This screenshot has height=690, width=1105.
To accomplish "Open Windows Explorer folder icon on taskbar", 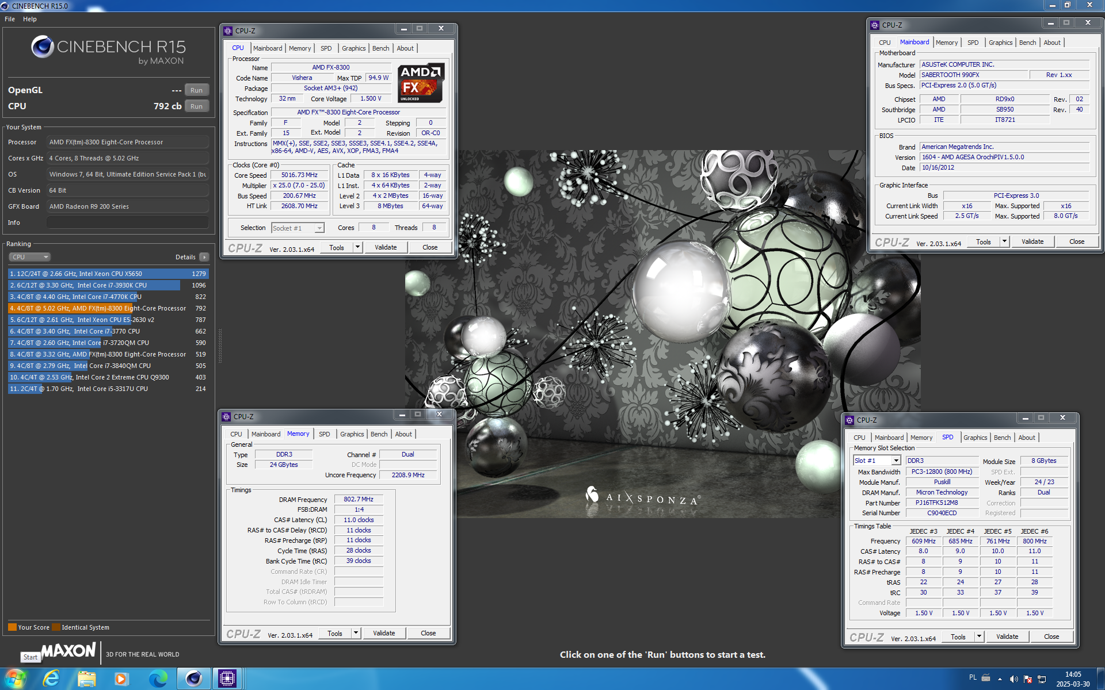I will [x=87, y=678].
